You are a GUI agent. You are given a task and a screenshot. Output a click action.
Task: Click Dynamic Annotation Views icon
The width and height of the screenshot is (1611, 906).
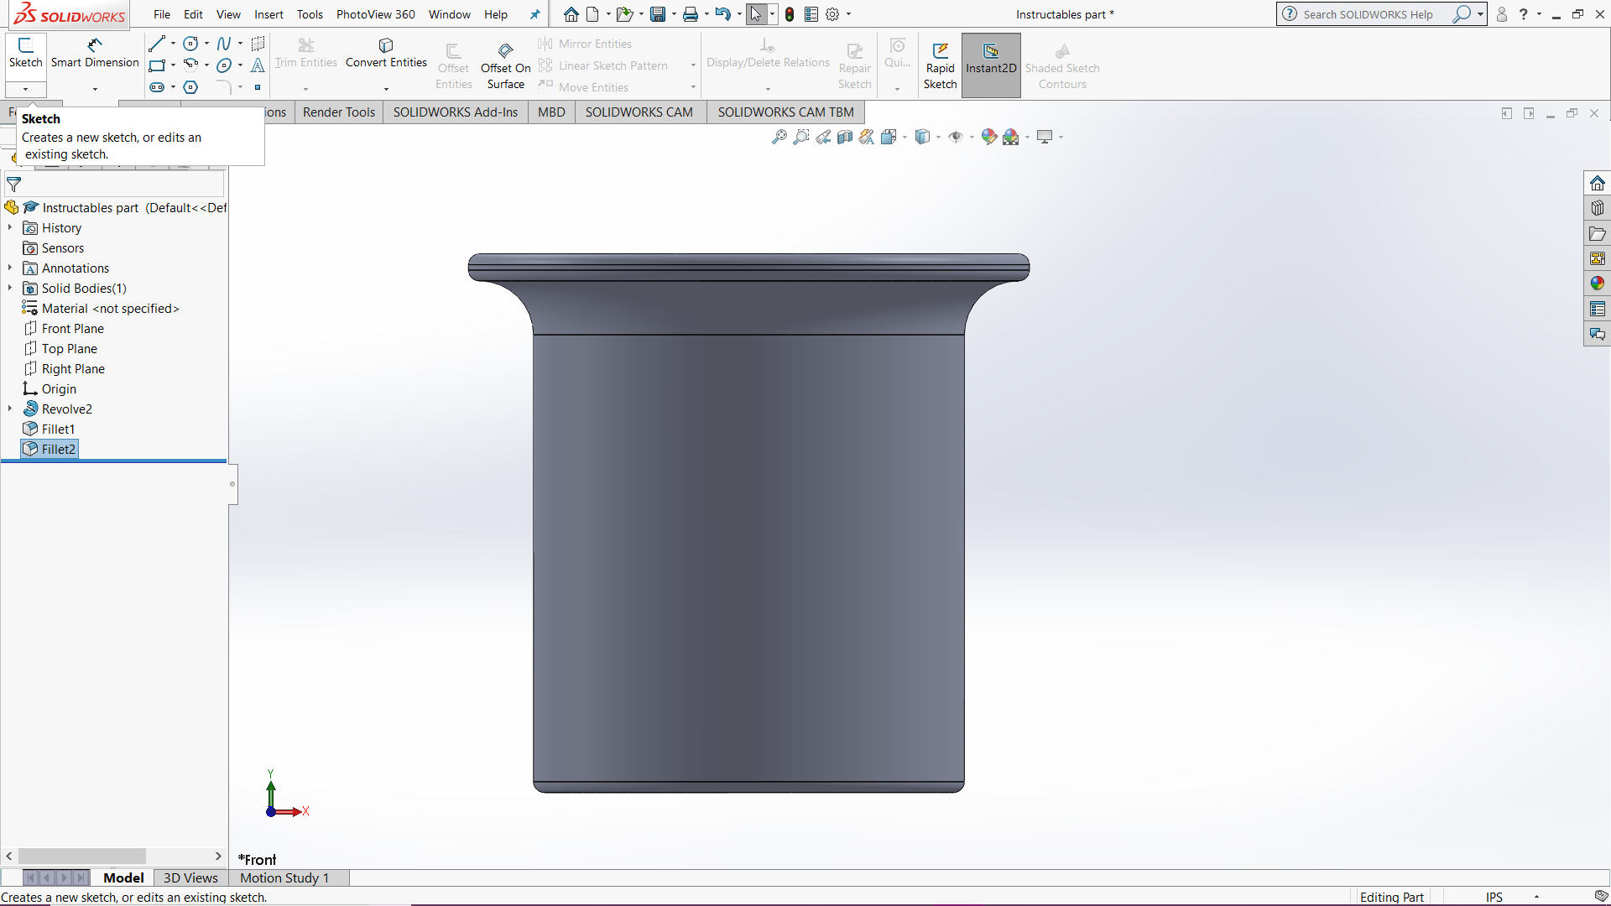click(x=867, y=137)
